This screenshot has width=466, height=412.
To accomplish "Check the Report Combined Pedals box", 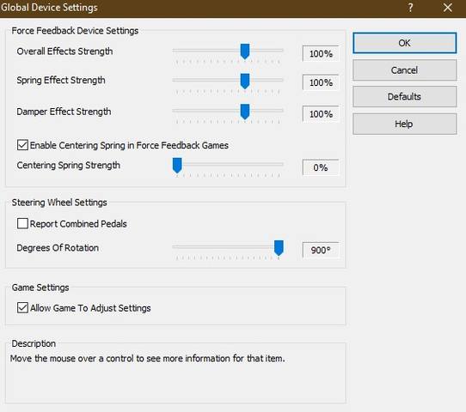I will (x=22, y=223).
